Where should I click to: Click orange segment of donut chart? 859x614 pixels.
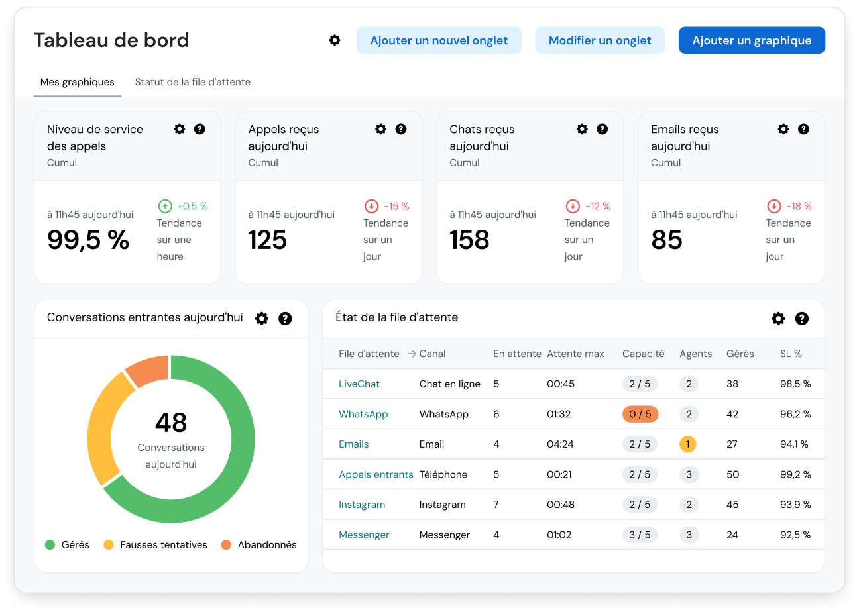(149, 371)
